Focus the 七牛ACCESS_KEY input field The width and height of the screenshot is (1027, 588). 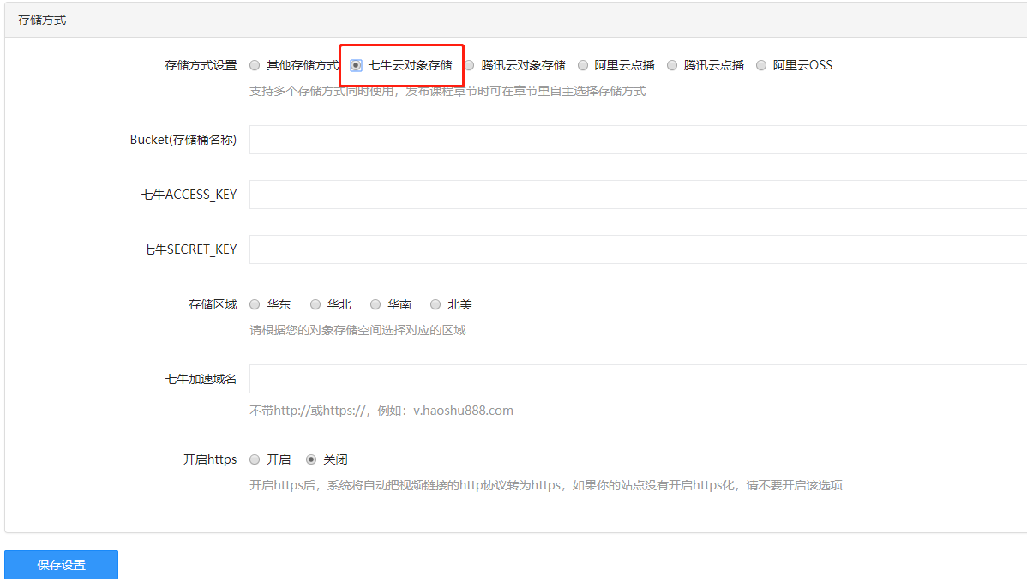click(x=638, y=195)
